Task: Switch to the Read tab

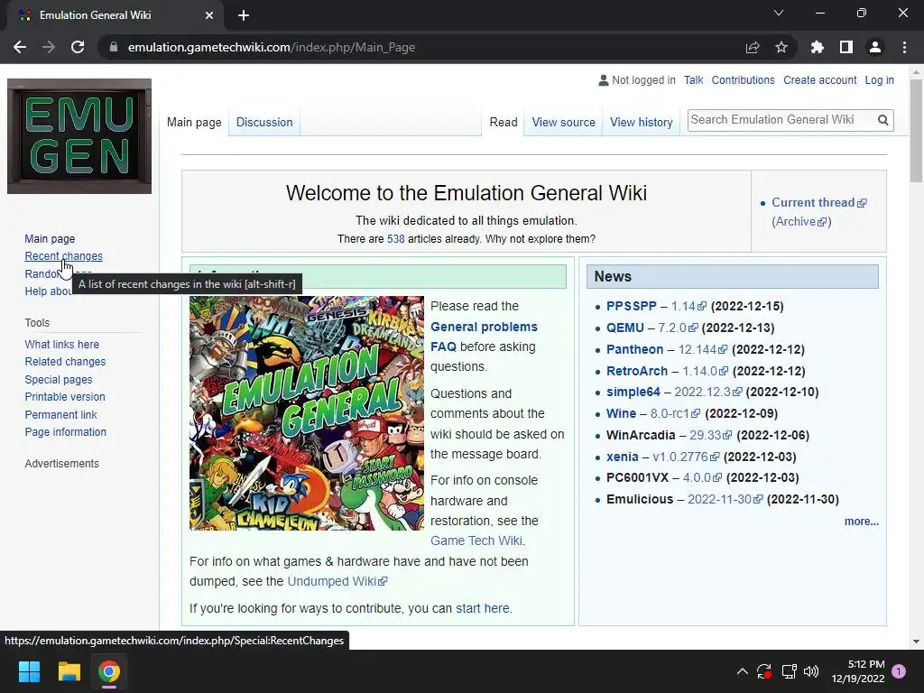Action: pyautogui.click(x=504, y=123)
